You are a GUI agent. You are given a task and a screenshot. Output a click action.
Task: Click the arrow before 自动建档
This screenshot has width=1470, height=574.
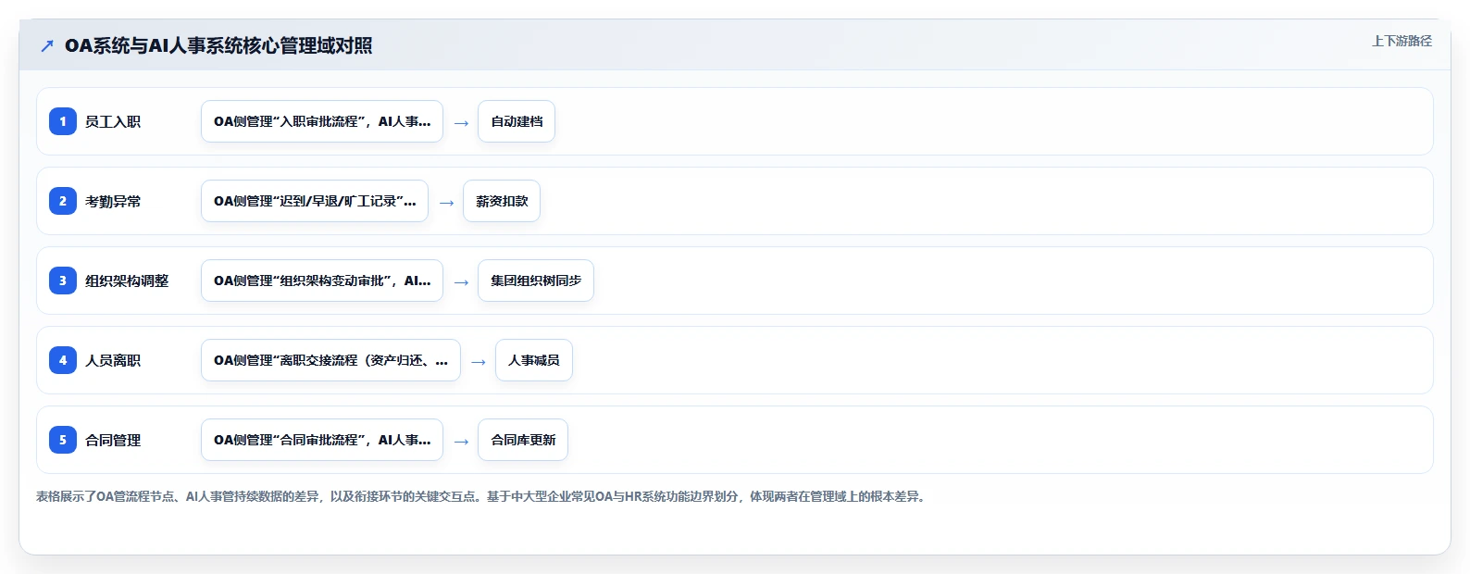pyautogui.click(x=461, y=122)
